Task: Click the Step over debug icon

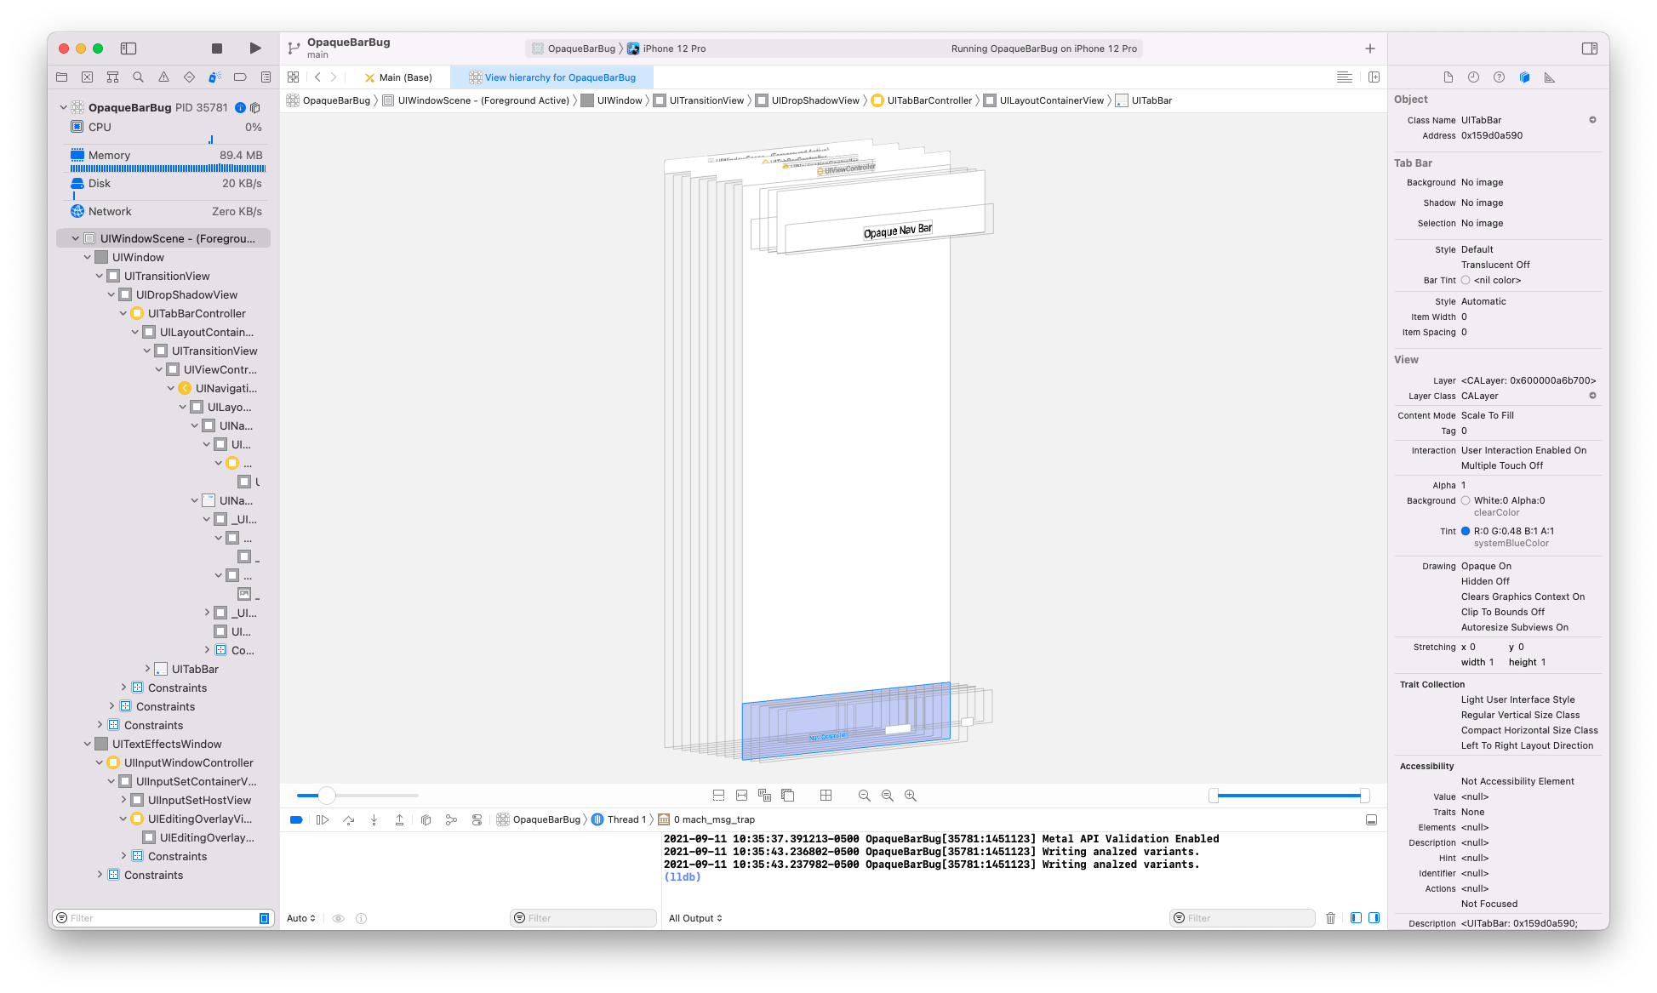Action: pyautogui.click(x=348, y=819)
